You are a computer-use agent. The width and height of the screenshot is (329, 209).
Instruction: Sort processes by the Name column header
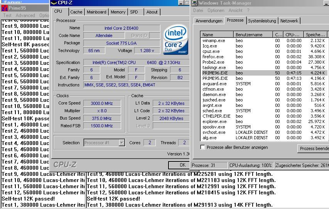[x=217, y=35]
